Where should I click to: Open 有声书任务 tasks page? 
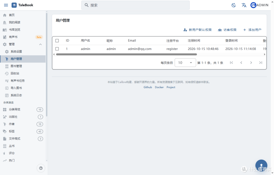[x=23, y=81]
